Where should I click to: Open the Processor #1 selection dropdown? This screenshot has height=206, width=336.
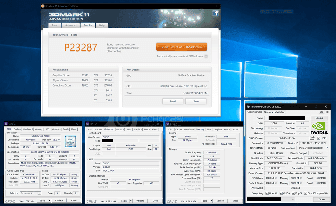[x=39, y=193]
